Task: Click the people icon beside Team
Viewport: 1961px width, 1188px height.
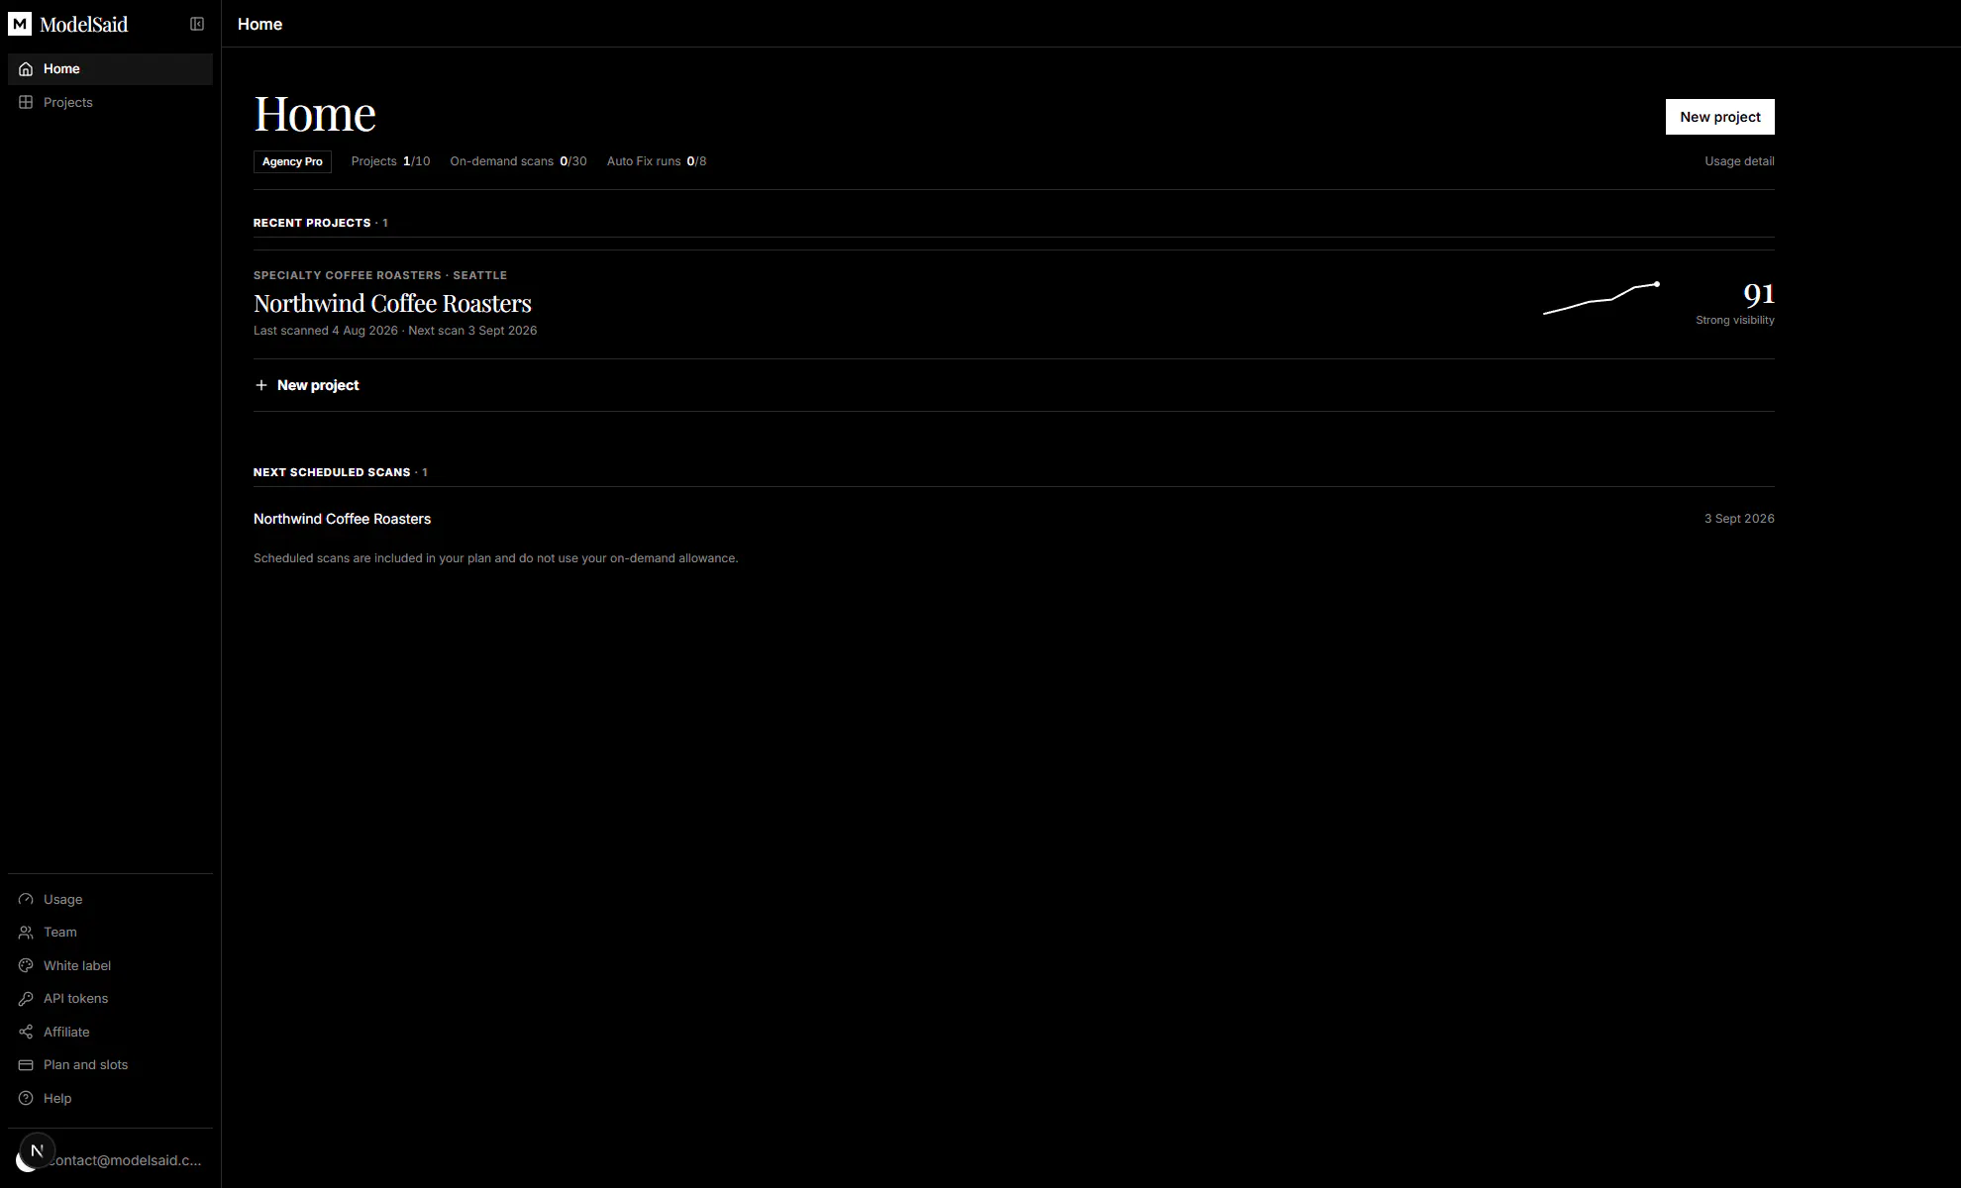Action: (26, 933)
